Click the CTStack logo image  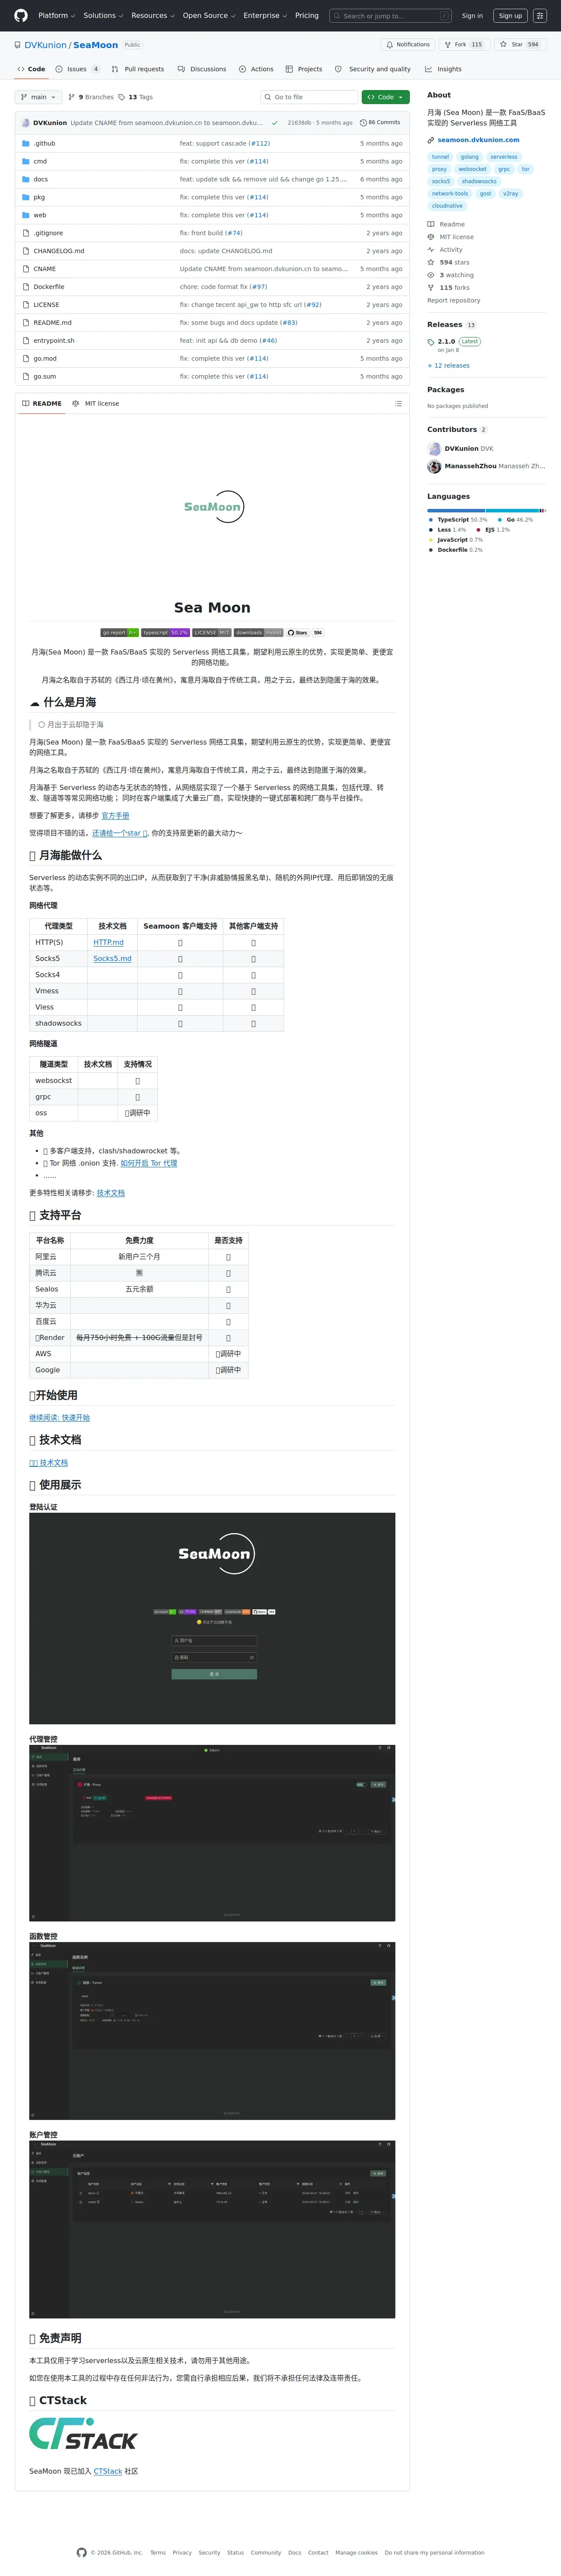click(x=83, y=2434)
